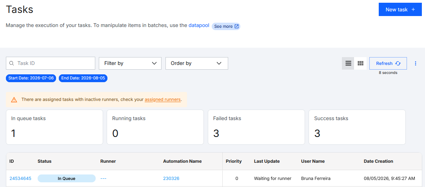This screenshot has width=425, height=187.
Task: Click the 8 seconds refresh countdown text
Action: click(388, 73)
